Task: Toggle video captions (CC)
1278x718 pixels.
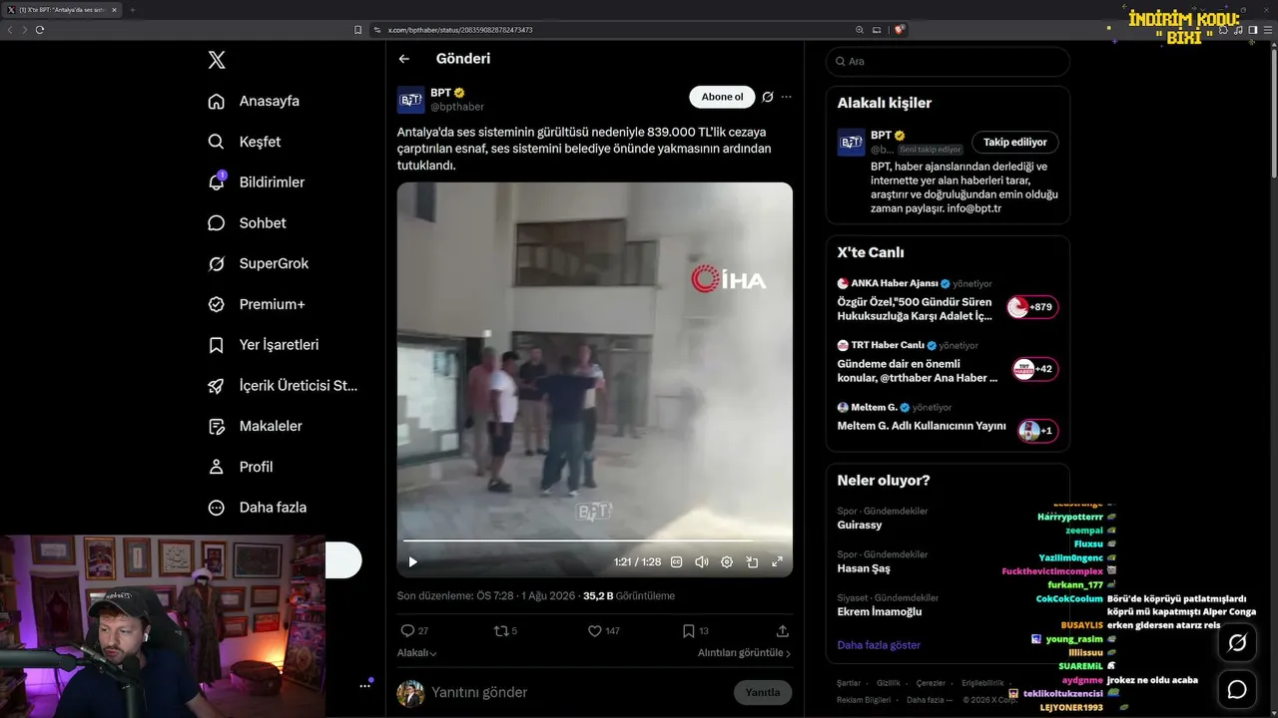Action: [x=677, y=561]
